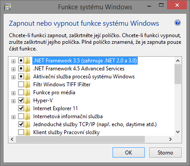Select the .NET Framework 3.5 row text
The image size is (190, 166).
(85, 61)
